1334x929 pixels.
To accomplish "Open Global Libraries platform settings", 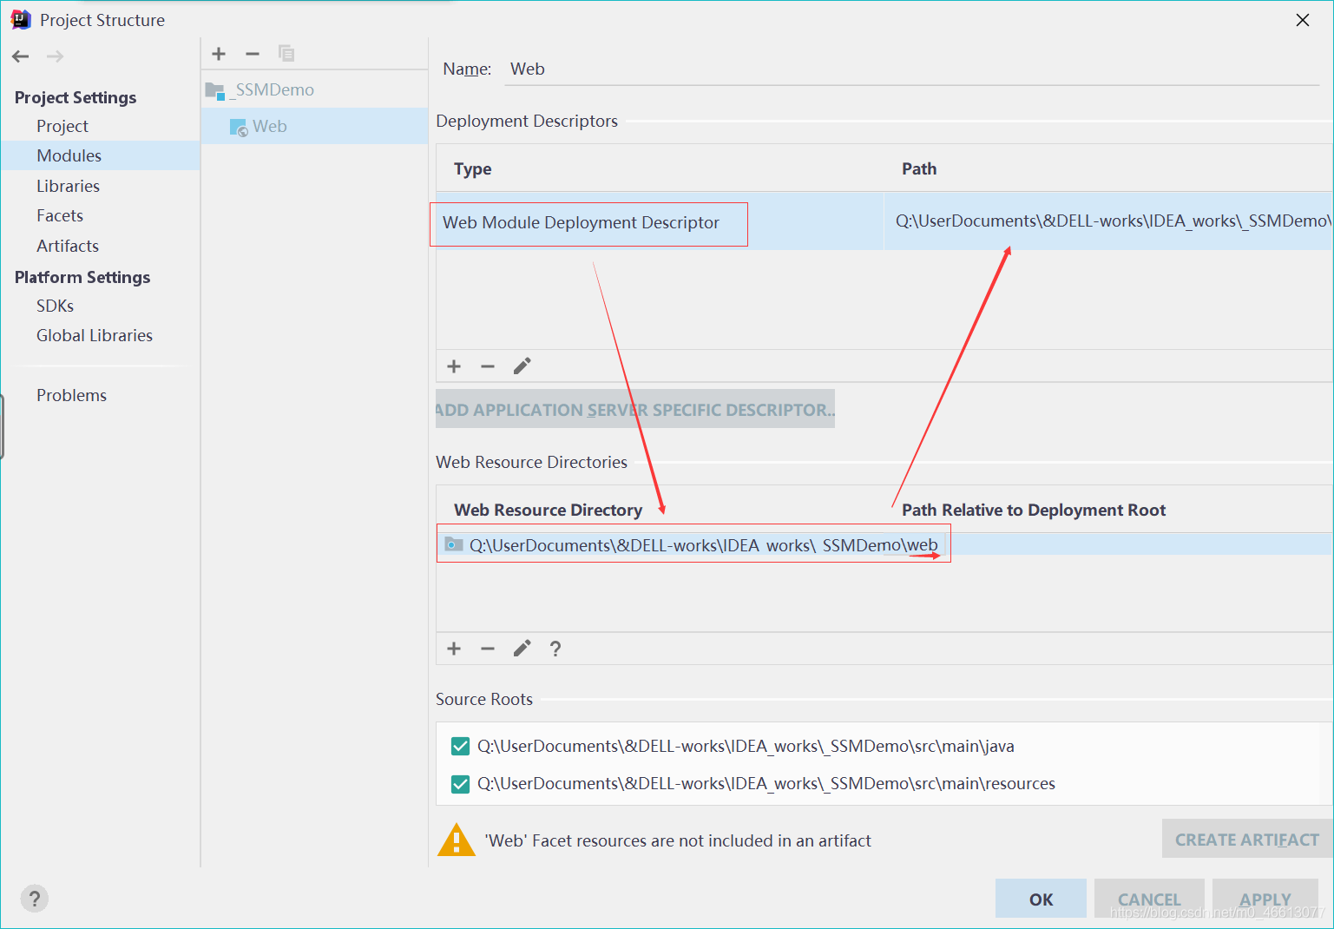I will pos(95,335).
